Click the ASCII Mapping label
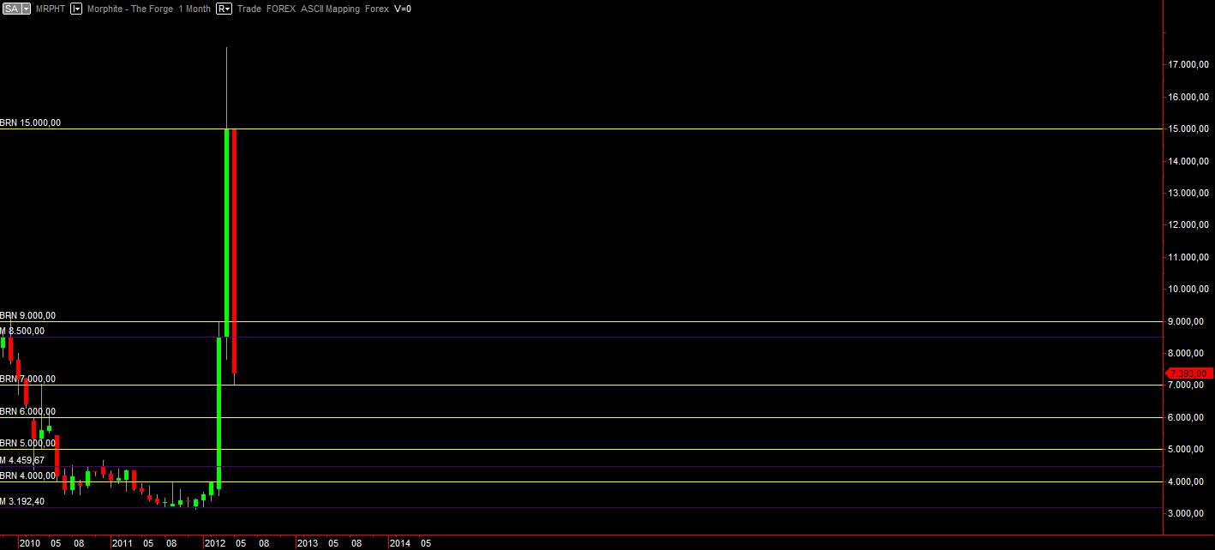 point(331,9)
